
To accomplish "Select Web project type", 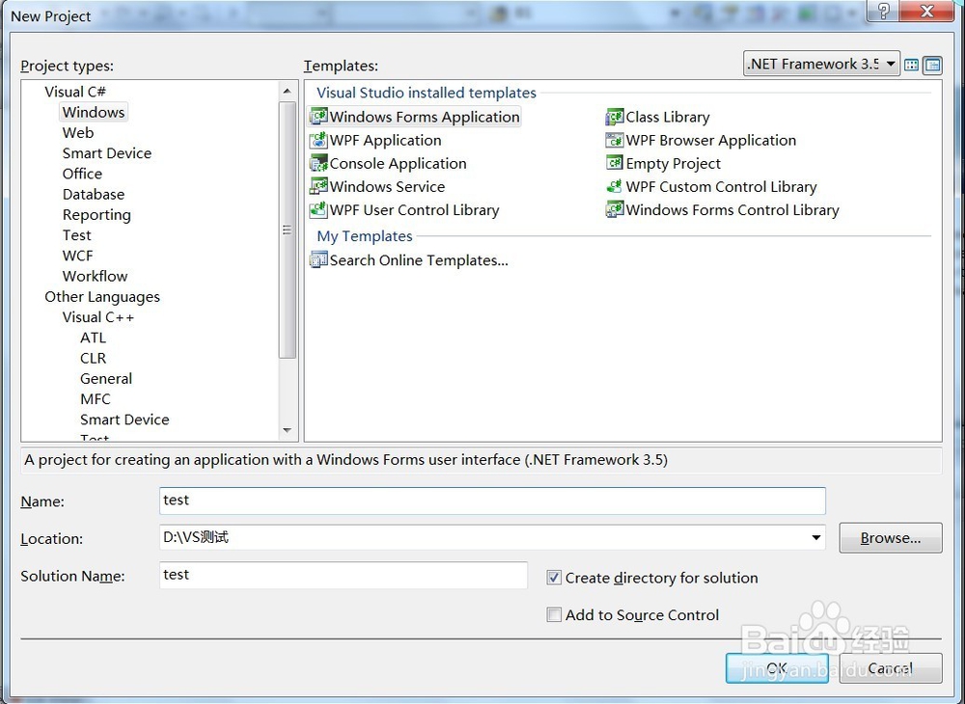I will [78, 133].
